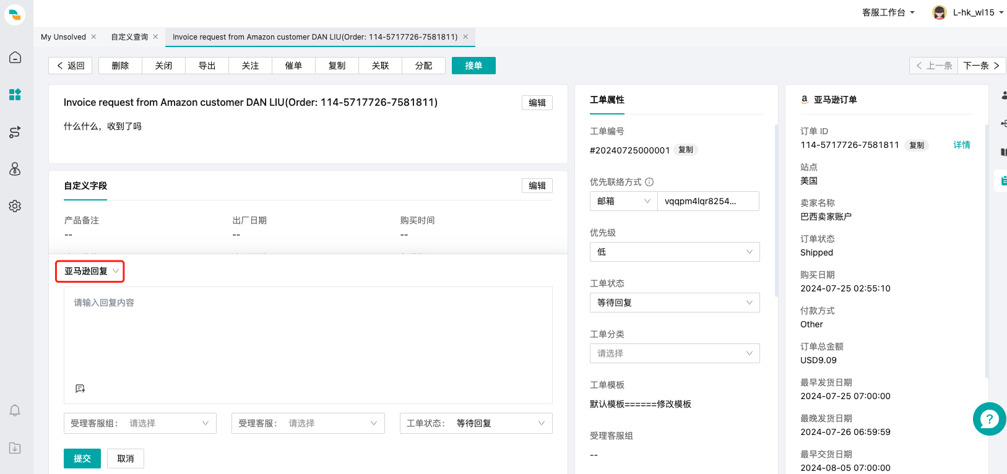Open the 客服工作台 dropdown menu
Viewport: 1007px width, 474px height.
point(888,12)
